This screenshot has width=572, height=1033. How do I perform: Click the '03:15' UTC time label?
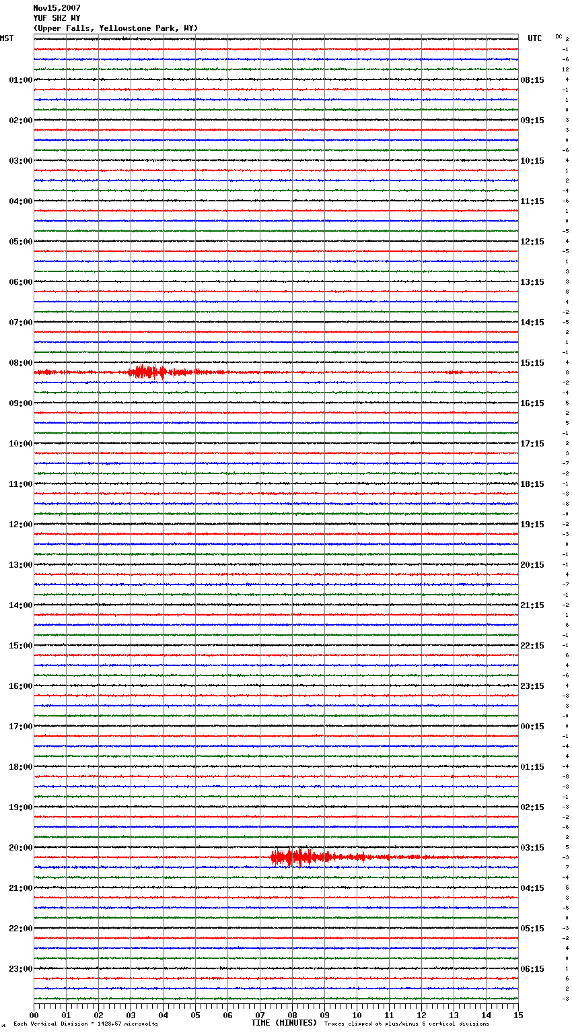point(532,848)
